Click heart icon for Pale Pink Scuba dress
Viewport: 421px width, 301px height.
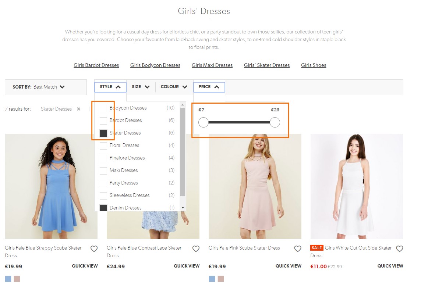298,249
